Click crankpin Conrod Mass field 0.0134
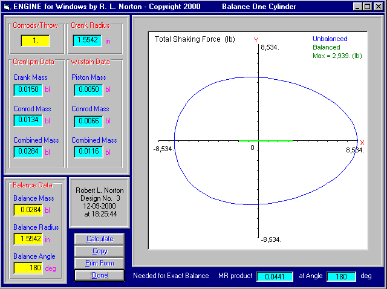 (28, 121)
